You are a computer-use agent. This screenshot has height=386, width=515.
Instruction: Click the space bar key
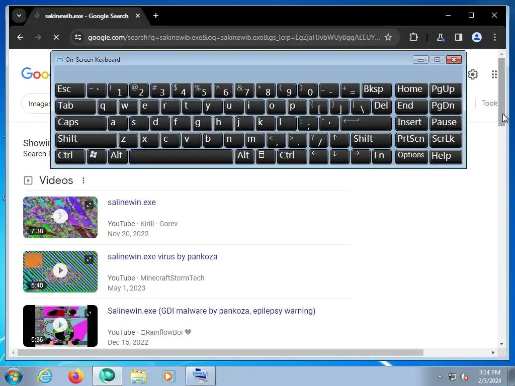coord(181,156)
